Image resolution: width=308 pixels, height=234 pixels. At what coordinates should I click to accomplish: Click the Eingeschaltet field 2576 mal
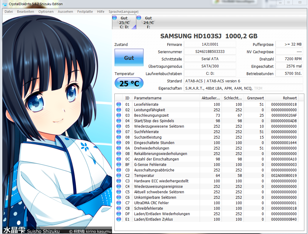pyautogui.click(x=289, y=66)
